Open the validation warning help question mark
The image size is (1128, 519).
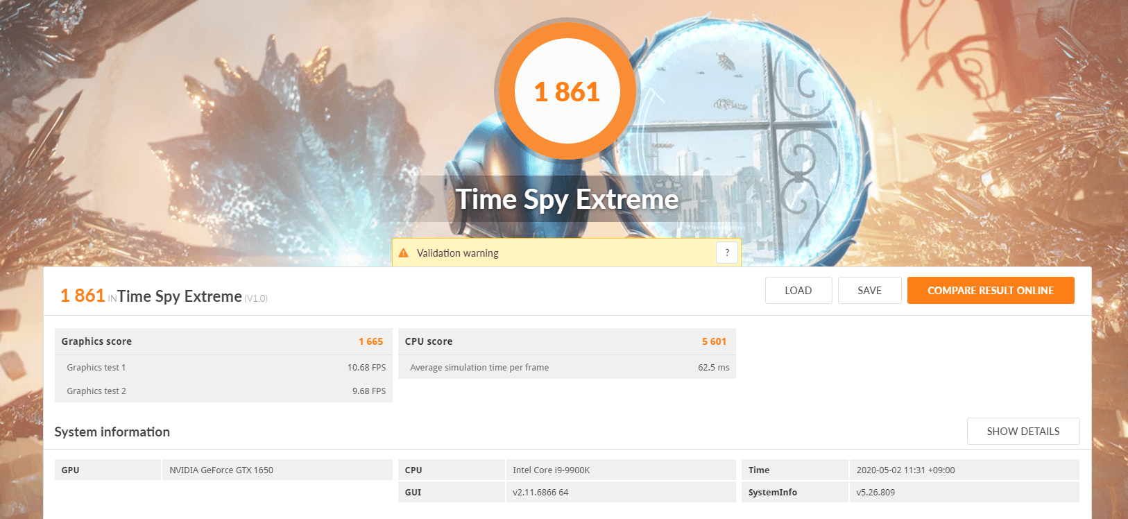pyautogui.click(x=727, y=253)
